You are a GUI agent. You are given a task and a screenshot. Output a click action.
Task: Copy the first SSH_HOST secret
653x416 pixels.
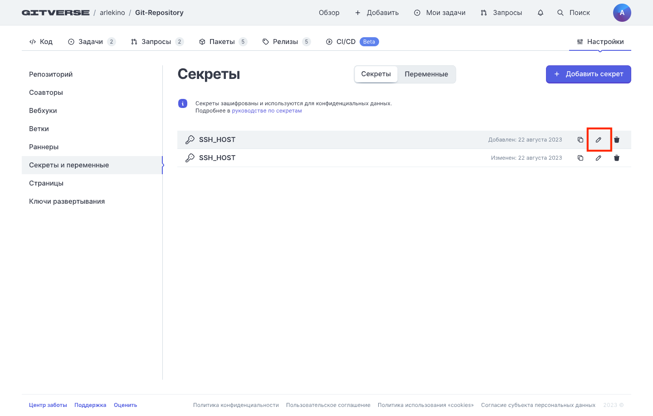580,140
